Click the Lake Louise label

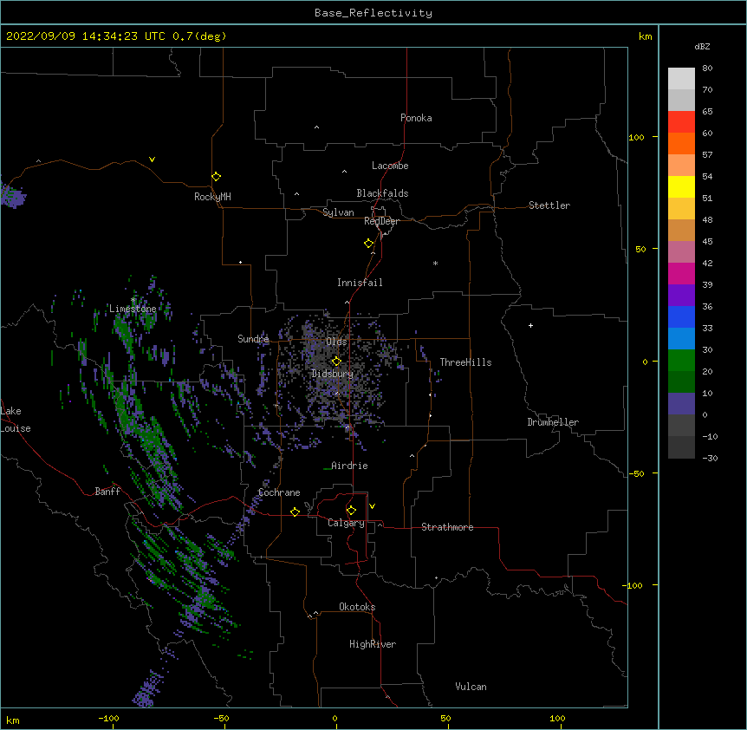(16, 420)
